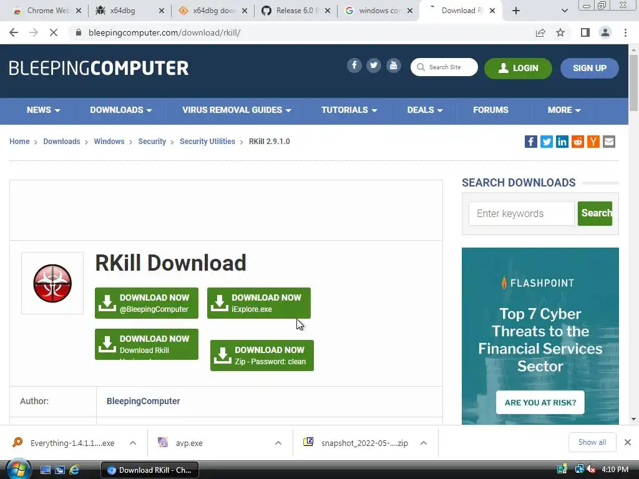Screen dimensions: 639x479
Task: Expand DEALS menu
Action: click(x=424, y=110)
